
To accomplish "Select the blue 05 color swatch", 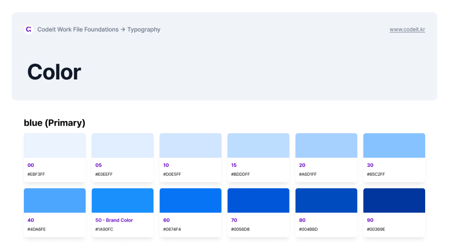I will click(x=123, y=146).
